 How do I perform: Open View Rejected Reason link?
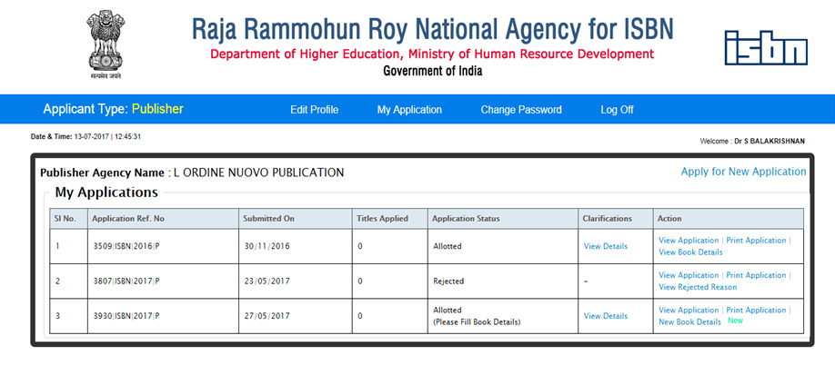point(698,287)
